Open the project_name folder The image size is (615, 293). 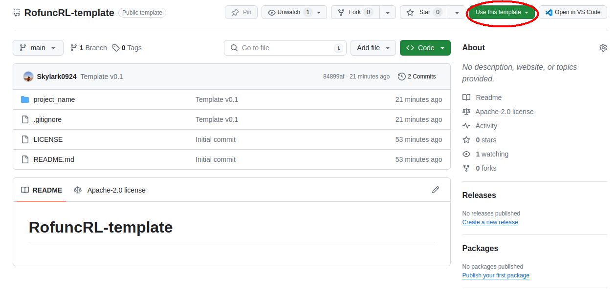click(54, 99)
